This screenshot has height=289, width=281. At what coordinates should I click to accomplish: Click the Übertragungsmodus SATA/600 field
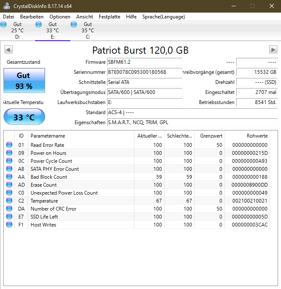[144, 92]
